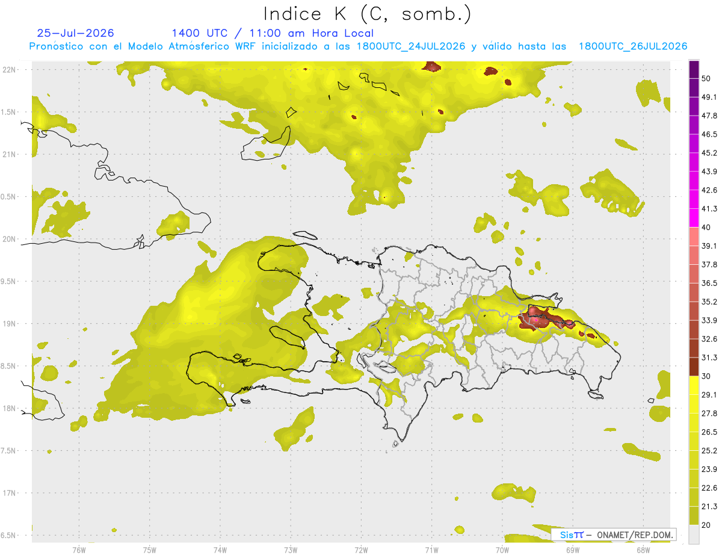Click the legend value '46.5'
Screen dimensions: 722x558
point(709,134)
